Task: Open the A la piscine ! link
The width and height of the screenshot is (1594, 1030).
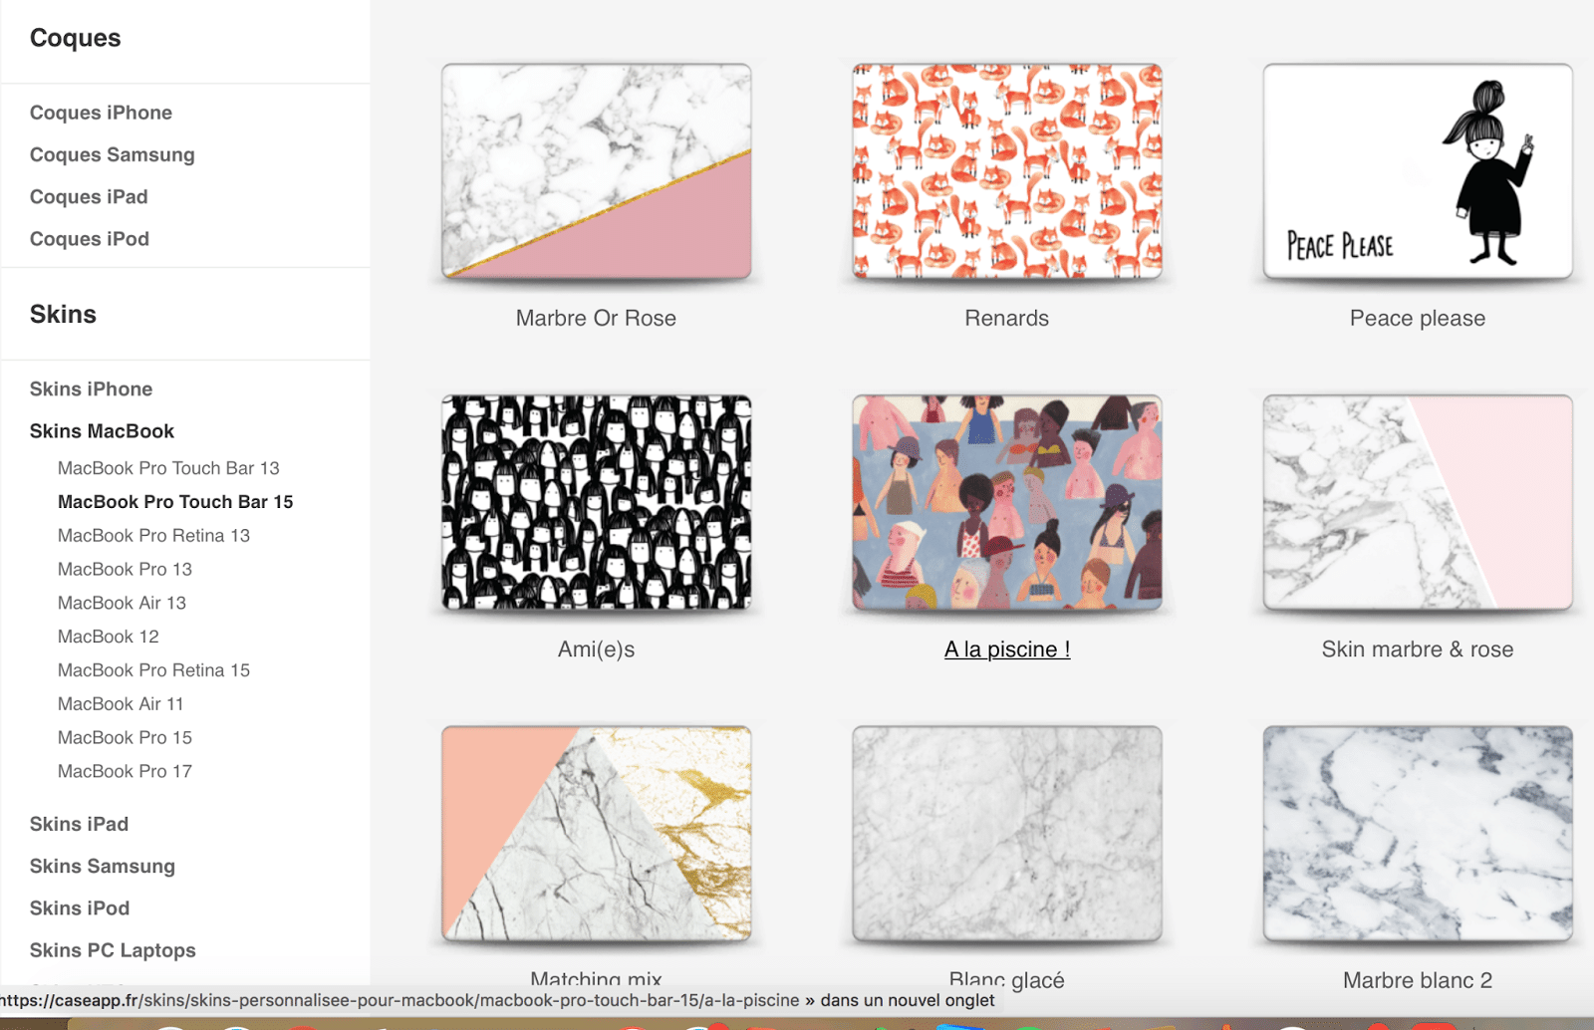Action: click(x=1006, y=649)
